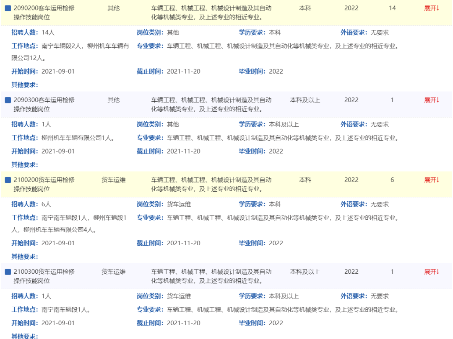453x339 pixels.
Task: Expand 展开↓ for the 2090200 job row
Action: tap(432, 8)
